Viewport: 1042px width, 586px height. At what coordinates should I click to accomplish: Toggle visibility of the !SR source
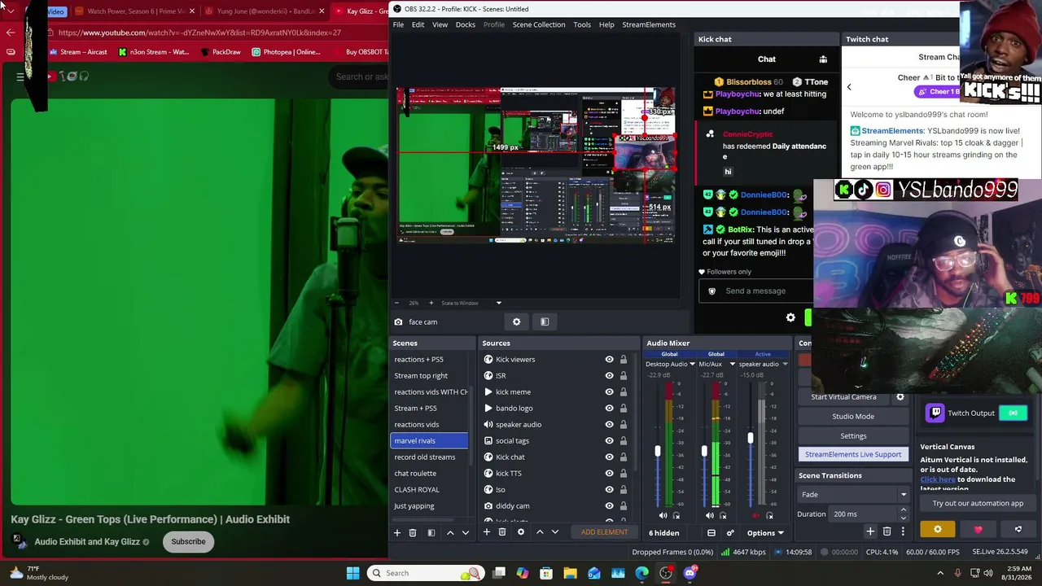(x=609, y=375)
